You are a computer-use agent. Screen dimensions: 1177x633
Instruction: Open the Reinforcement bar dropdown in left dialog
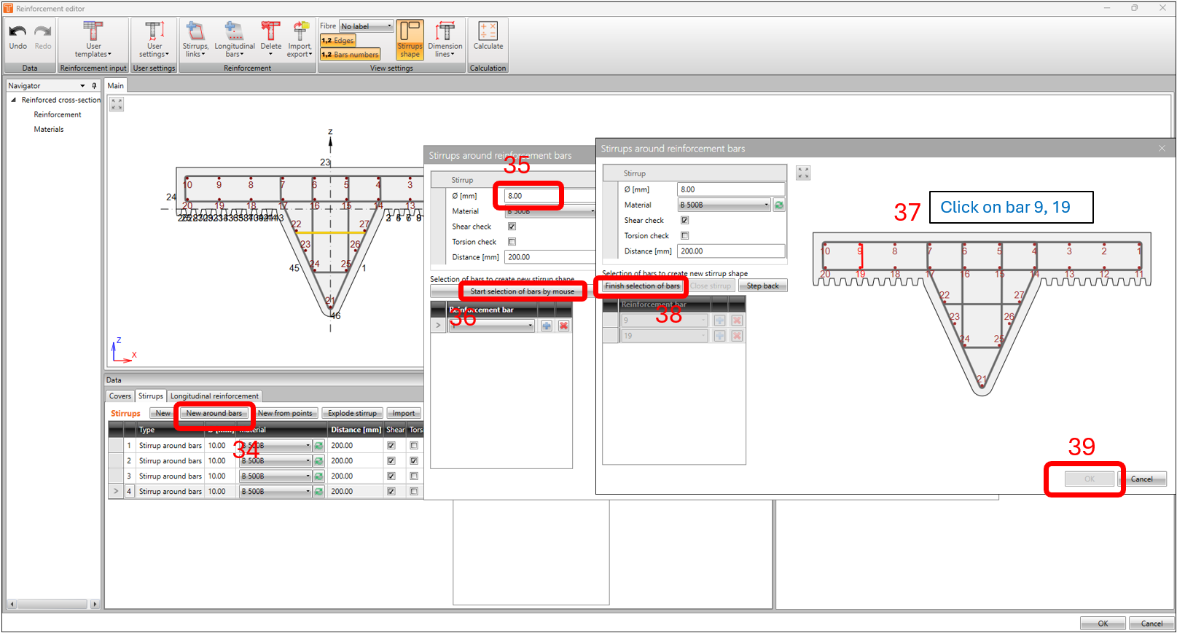pyautogui.click(x=492, y=326)
